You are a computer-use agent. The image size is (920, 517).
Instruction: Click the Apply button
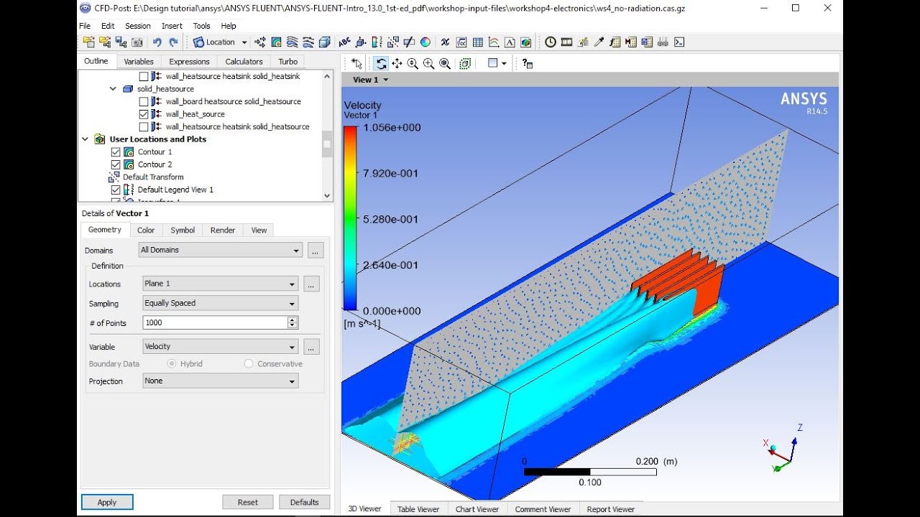107,502
